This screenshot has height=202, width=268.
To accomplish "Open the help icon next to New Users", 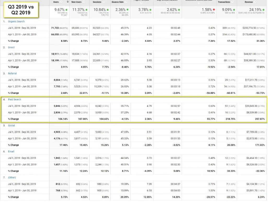I will click(x=84, y=2).
